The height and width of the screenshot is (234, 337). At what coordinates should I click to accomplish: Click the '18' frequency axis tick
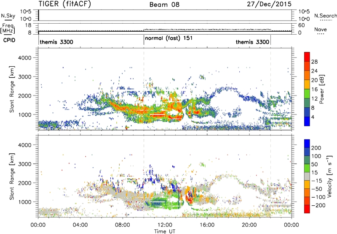click(x=28, y=25)
